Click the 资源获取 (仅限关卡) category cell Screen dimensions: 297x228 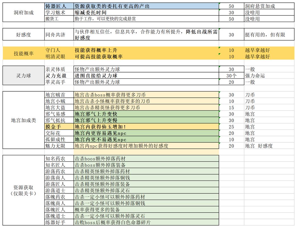(x=23, y=190)
